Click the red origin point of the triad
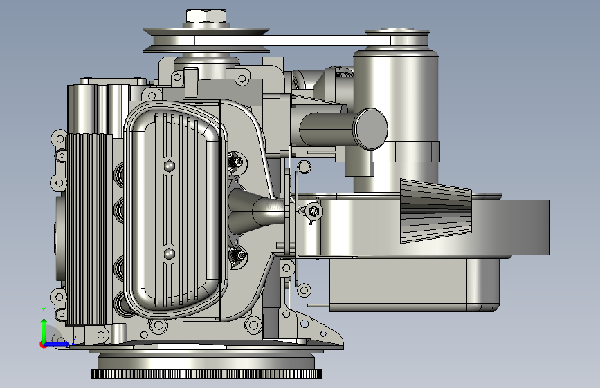This screenshot has height=388, width=600. coord(43,345)
